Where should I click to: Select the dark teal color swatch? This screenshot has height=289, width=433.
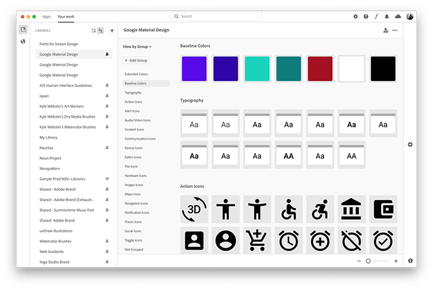289,69
